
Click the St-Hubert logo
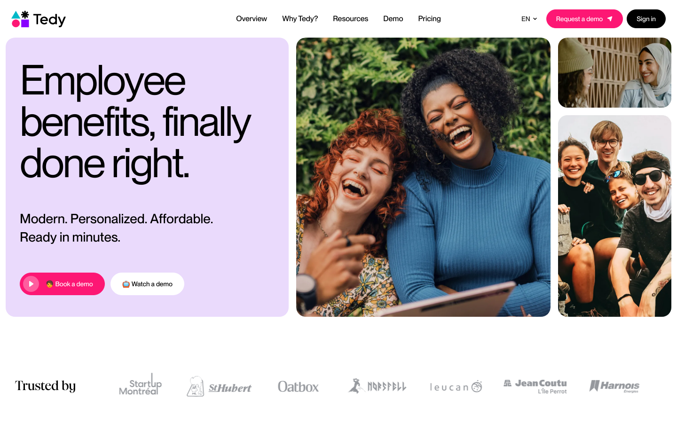[x=219, y=386]
